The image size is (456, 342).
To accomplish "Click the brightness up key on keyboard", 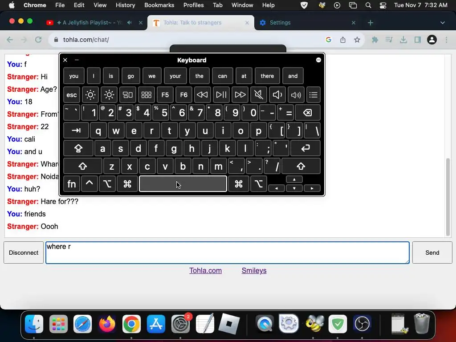I will click(x=109, y=94).
